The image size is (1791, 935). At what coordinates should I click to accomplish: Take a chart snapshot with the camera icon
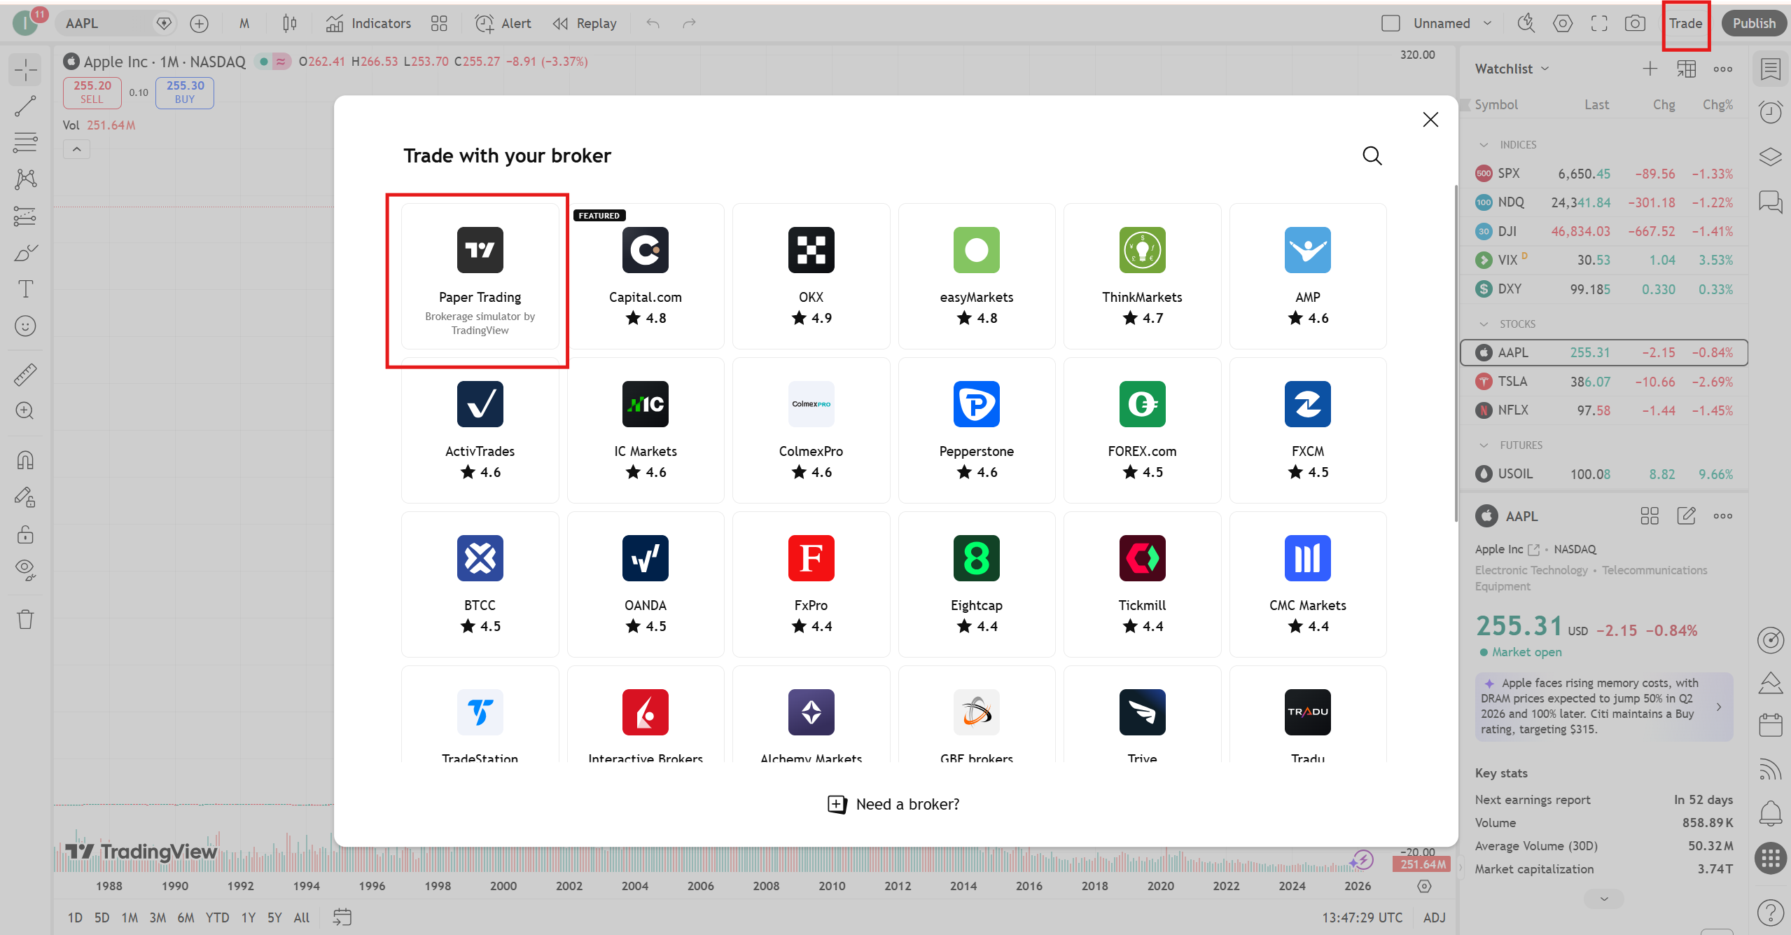[1636, 22]
